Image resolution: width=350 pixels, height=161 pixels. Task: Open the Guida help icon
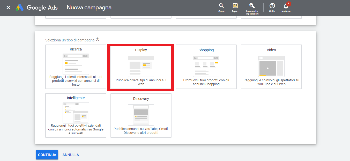[272, 6]
